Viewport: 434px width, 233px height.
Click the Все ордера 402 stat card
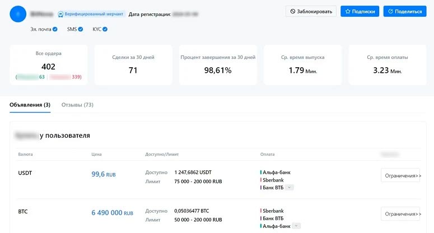[48, 65]
